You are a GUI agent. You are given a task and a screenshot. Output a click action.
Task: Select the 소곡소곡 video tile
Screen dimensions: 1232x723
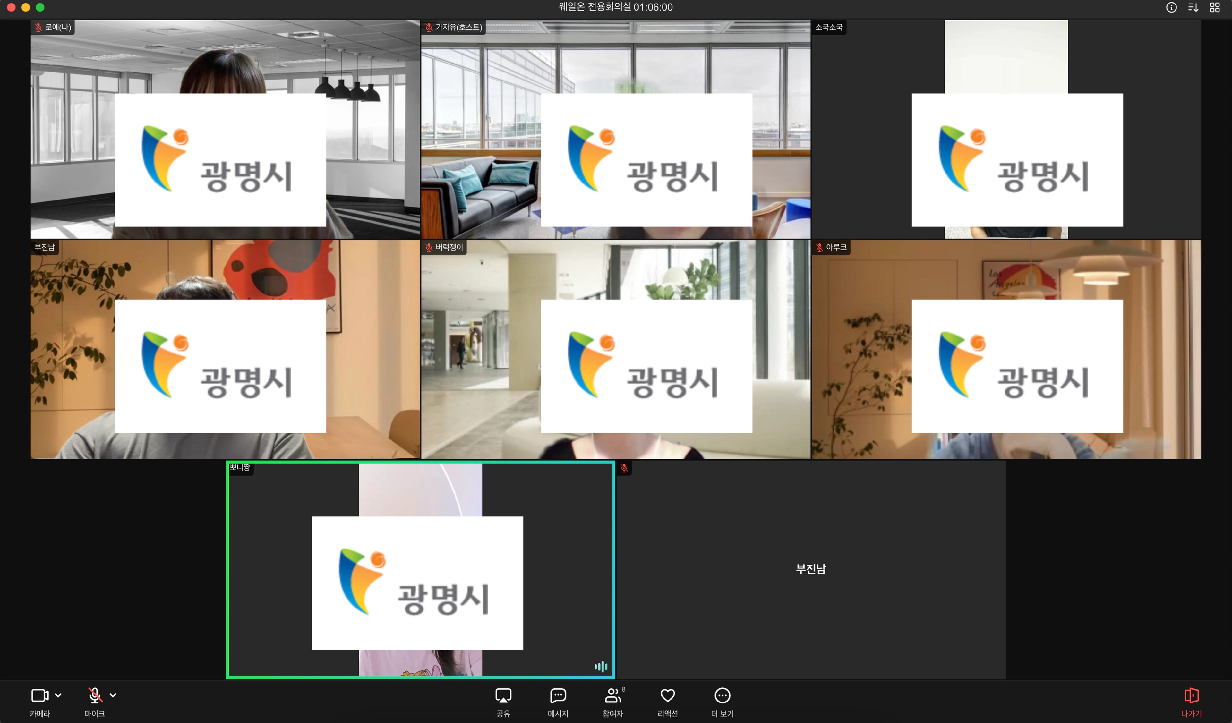coord(1006,129)
